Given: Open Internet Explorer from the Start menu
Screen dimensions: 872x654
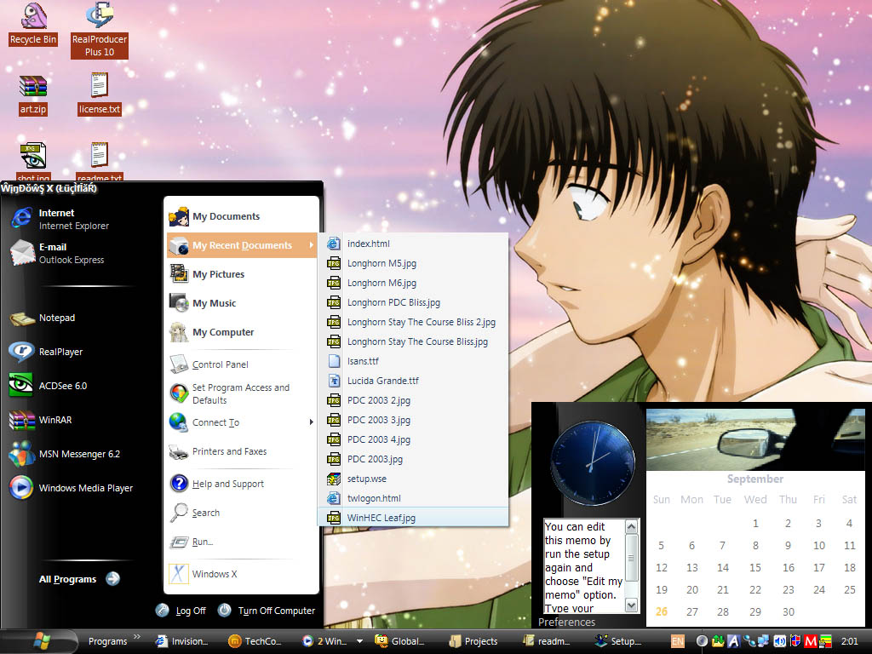Looking at the screenshot, I should click(x=72, y=219).
